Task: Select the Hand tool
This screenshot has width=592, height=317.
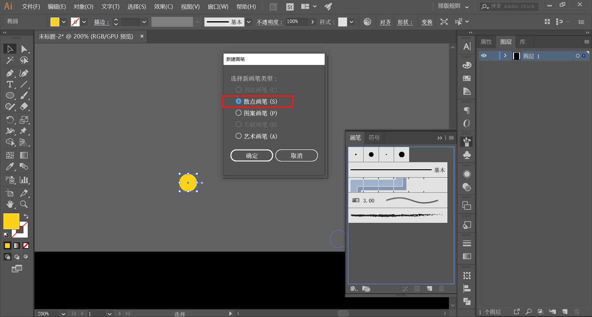Action: (10, 204)
